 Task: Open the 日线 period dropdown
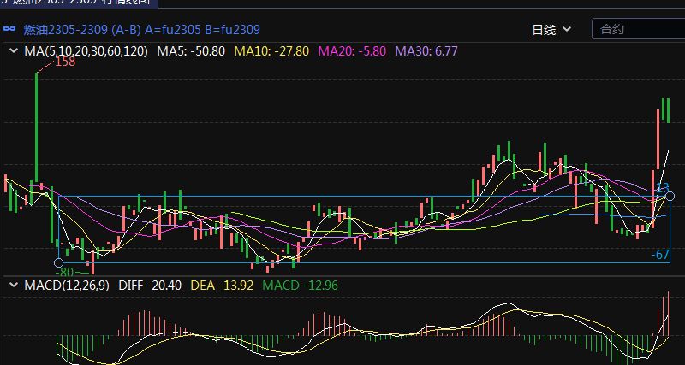coord(551,30)
